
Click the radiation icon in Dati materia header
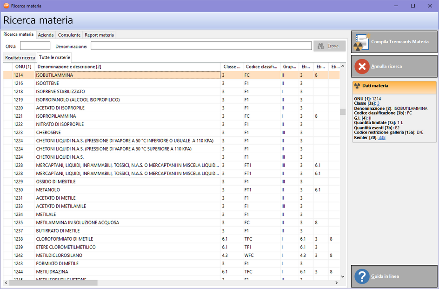coord(357,86)
